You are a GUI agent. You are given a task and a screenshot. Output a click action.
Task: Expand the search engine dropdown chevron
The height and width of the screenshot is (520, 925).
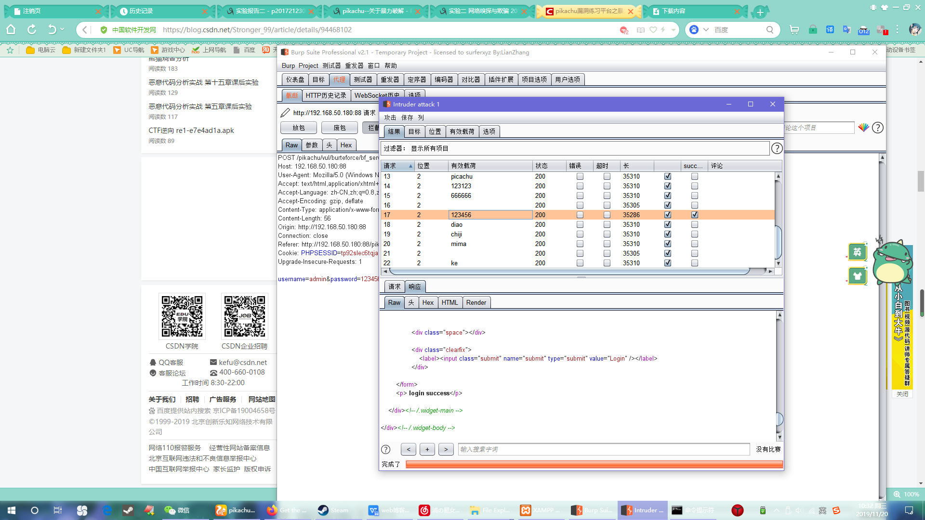(706, 30)
